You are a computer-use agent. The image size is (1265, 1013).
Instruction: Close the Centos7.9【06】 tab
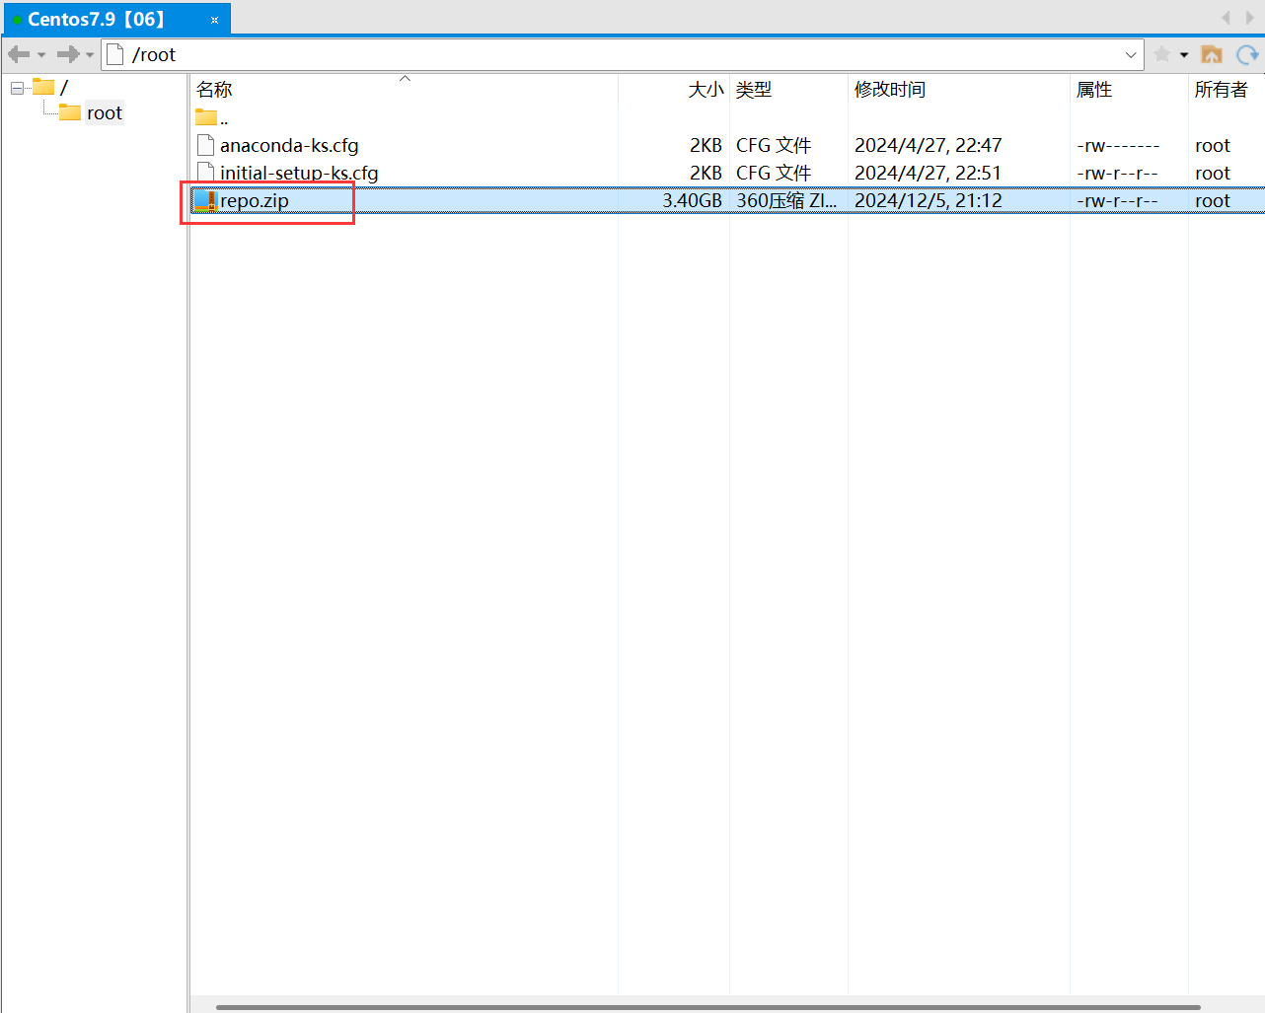[x=214, y=20]
